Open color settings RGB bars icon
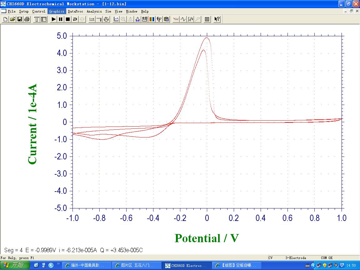The height and width of the screenshot is (270, 360). coord(152,19)
